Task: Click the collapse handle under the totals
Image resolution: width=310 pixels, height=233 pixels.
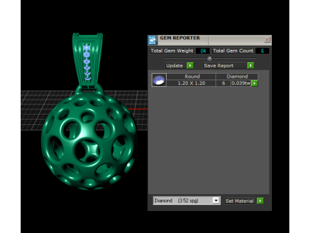Action: tap(209, 58)
